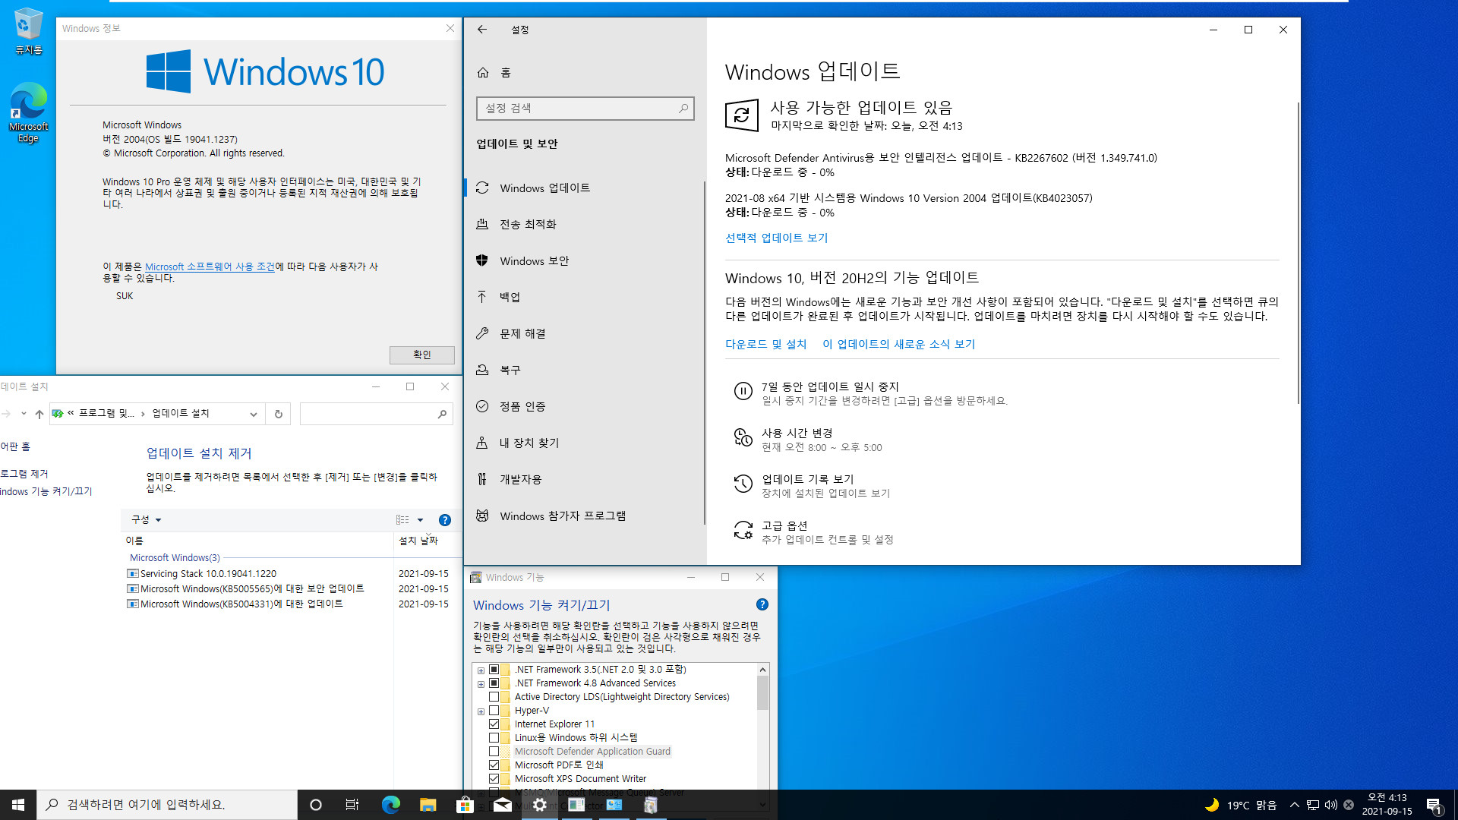Click the 설정 검색 input field
The image size is (1458, 820).
[585, 109]
